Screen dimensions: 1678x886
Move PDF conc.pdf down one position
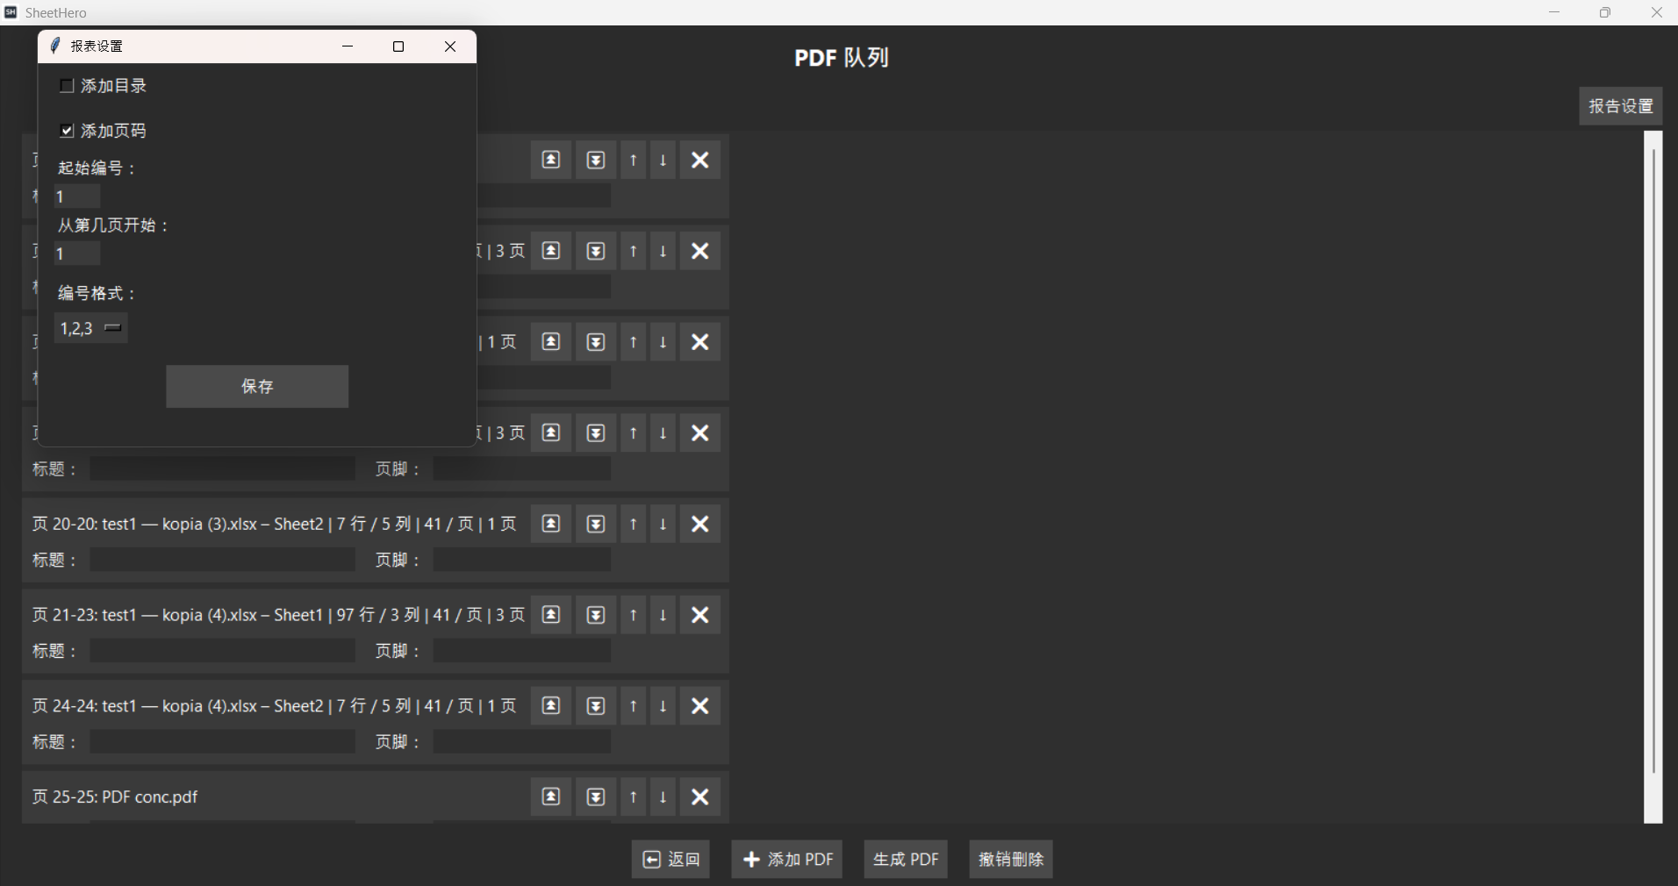(663, 797)
